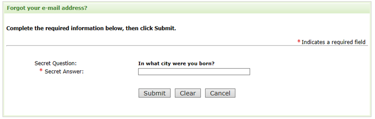Click the word "Submit" in the instruction sentence
Screen dimensions: 375x119
point(164,29)
